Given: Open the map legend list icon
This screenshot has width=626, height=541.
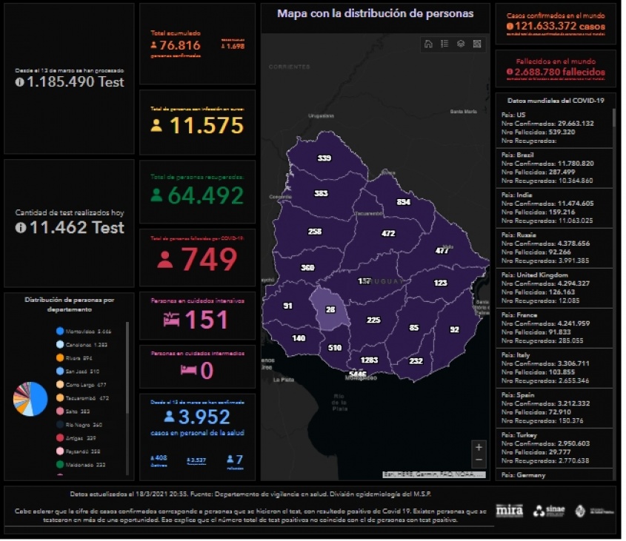Looking at the screenshot, I should pos(444,44).
